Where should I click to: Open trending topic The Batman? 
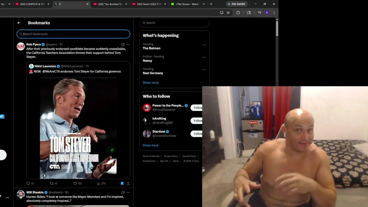pyautogui.click(x=152, y=48)
